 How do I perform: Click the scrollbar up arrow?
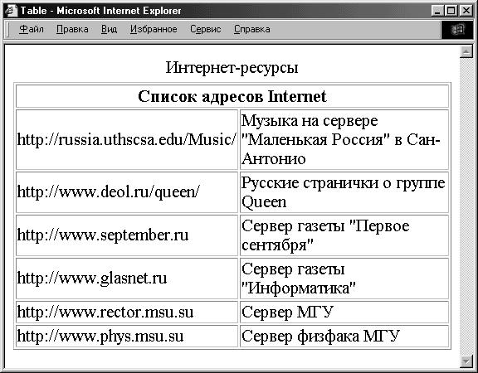coord(466,51)
